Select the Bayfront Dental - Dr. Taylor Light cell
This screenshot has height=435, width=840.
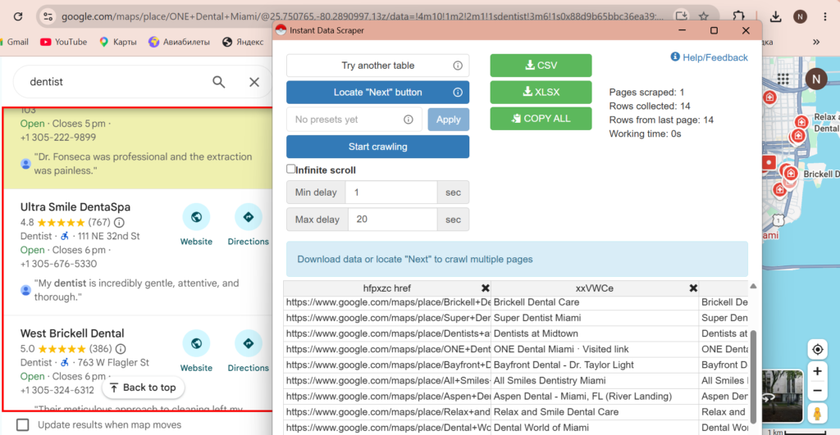point(595,365)
